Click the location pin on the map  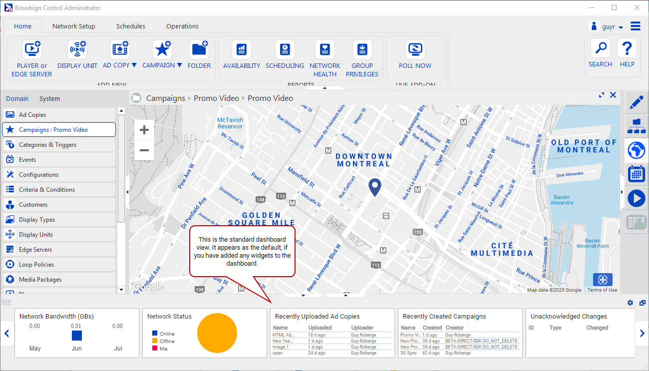375,187
